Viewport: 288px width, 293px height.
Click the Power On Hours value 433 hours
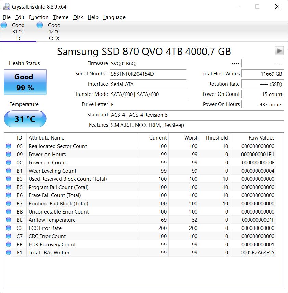point(263,104)
